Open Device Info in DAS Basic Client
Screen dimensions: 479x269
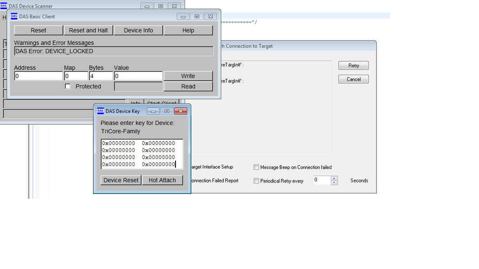(x=139, y=31)
